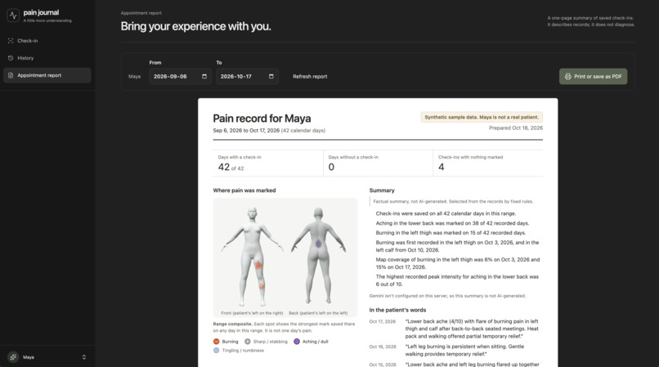This screenshot has height=367, width=659.
Task: Click the pain journal logo icon
Action: [13, 16]
